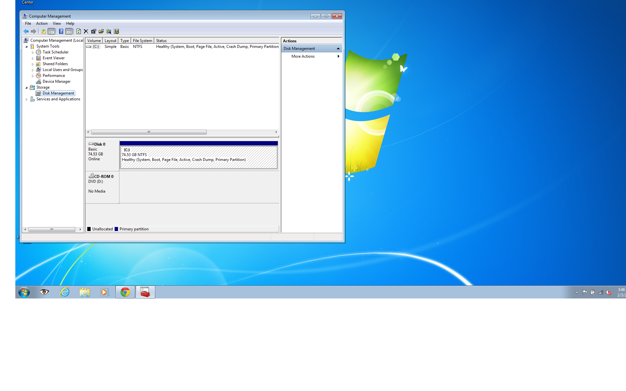Viewport: 626px width, 391px height.
Task: Collapse the System Tools tree node
Action: [x=26, y=47]
